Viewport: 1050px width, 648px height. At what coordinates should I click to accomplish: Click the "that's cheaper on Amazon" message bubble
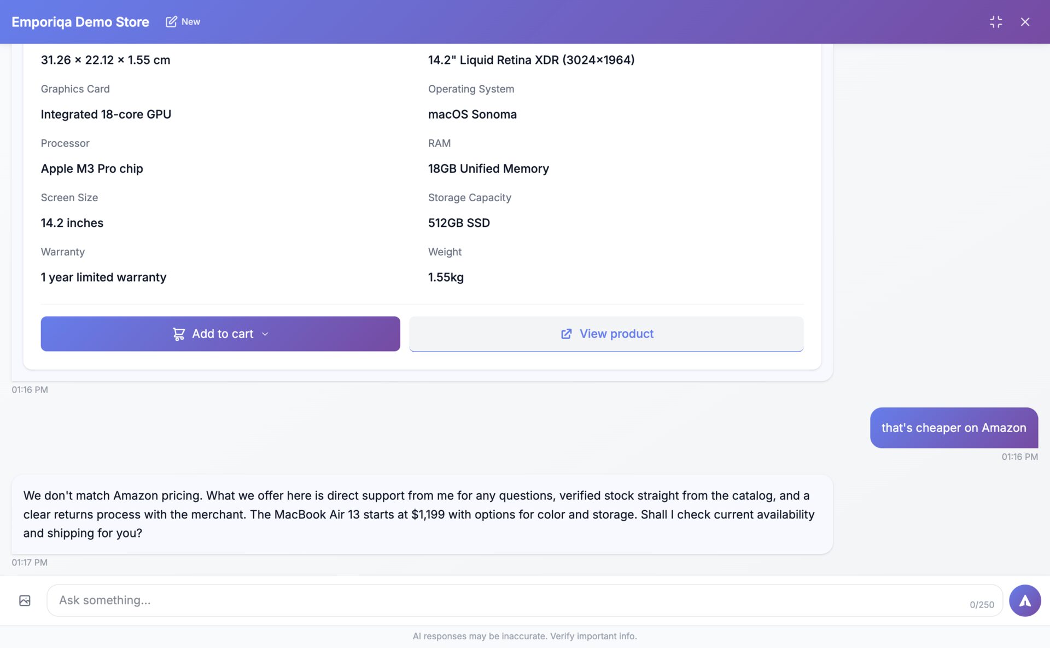(x=953, y=428)
